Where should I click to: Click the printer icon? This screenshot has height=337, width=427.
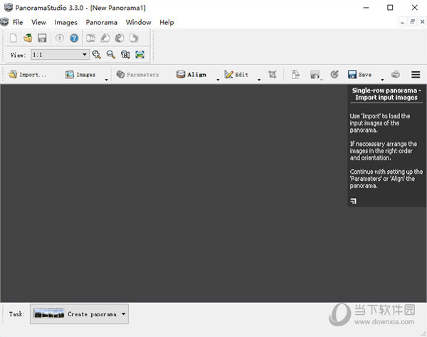396,74
